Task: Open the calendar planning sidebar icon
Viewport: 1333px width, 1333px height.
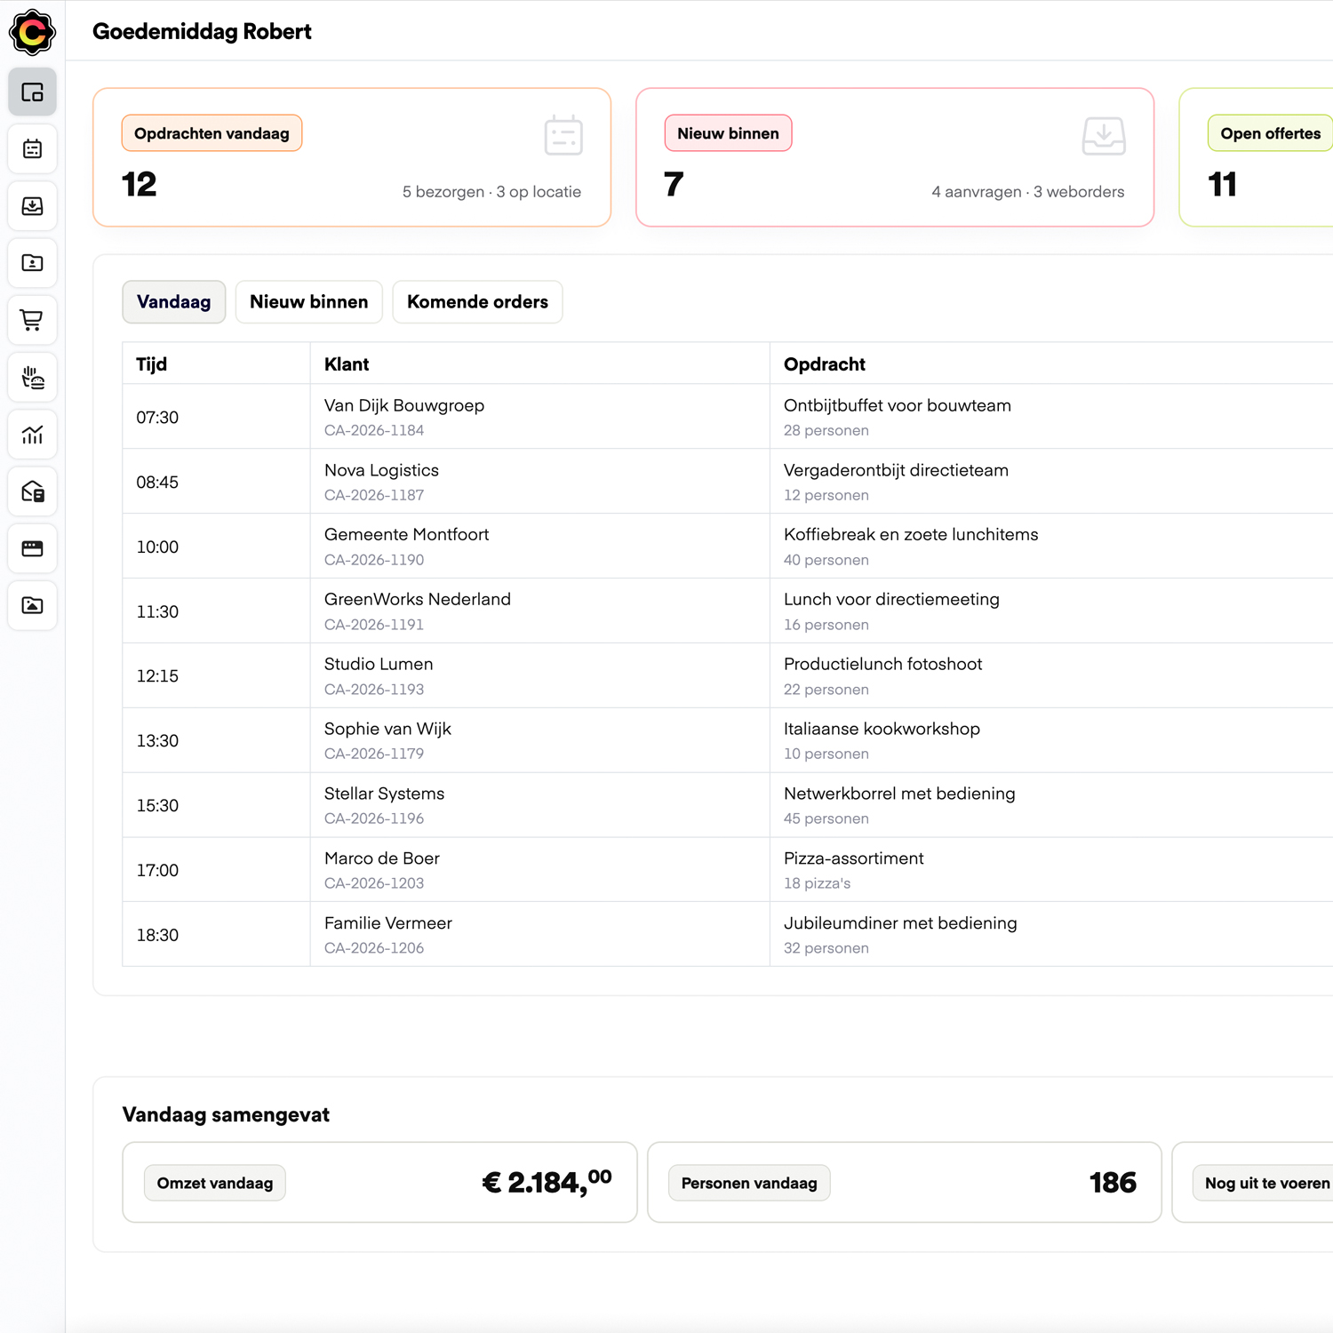Action: point(32,149)
